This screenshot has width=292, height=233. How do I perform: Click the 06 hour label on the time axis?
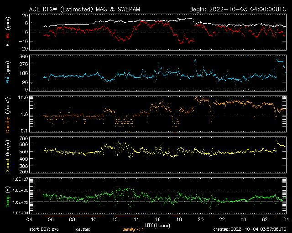pos(51,219)
